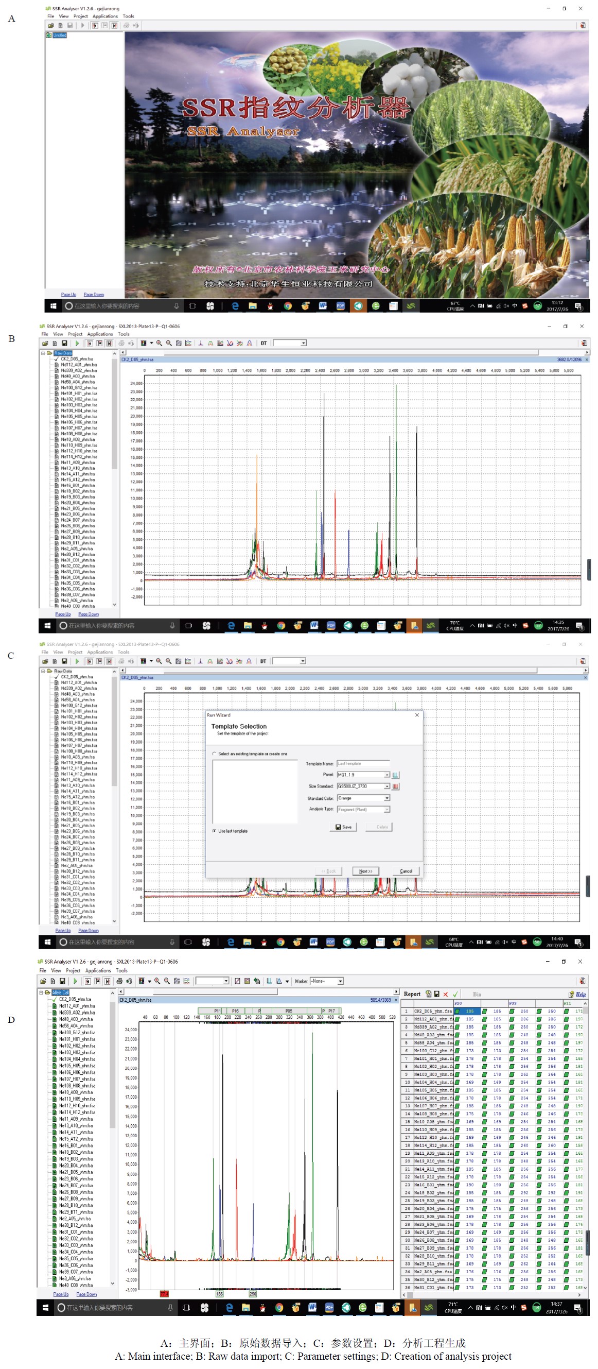Open the Applications menu in panel D
Screen dimensions: 598x1369
pos(98,970)
